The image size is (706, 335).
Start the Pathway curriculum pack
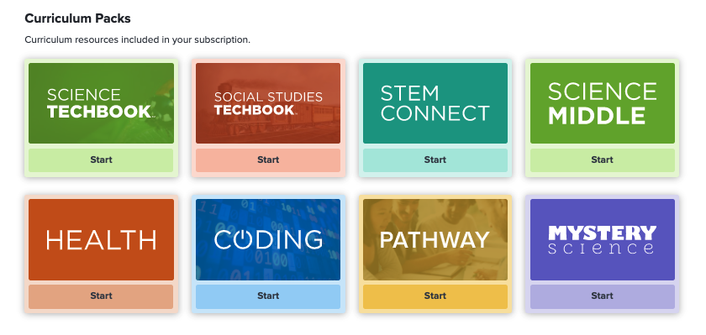pyautogui.click(x=435, y=296)
